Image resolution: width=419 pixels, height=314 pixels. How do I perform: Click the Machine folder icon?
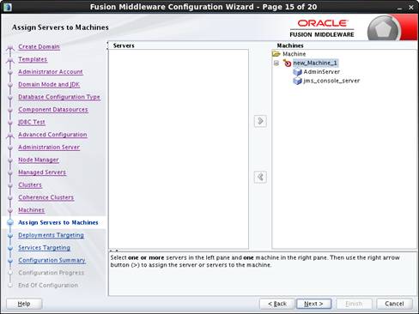(276, 53)
